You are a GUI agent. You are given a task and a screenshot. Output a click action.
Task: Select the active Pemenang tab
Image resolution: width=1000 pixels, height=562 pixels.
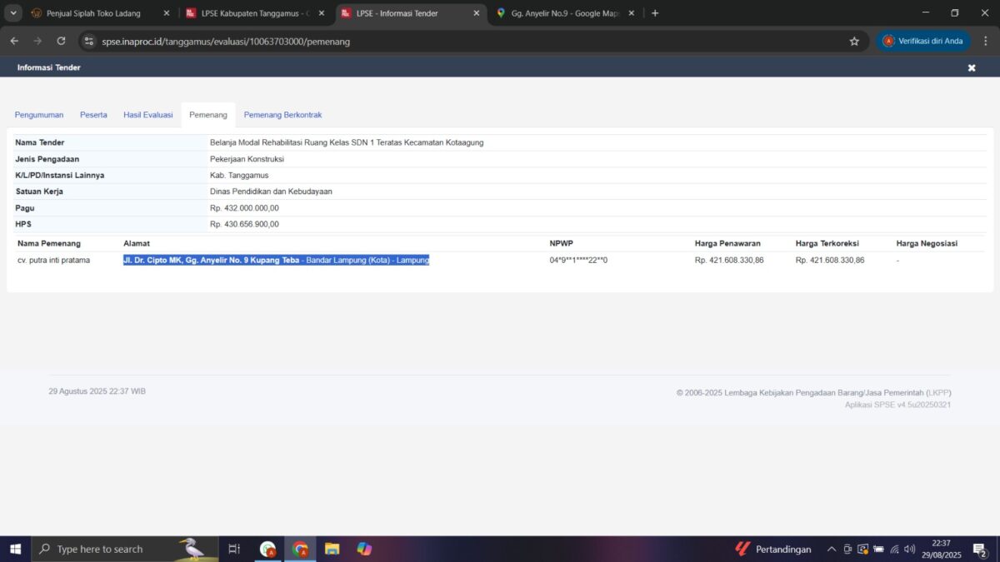(208, 115)
